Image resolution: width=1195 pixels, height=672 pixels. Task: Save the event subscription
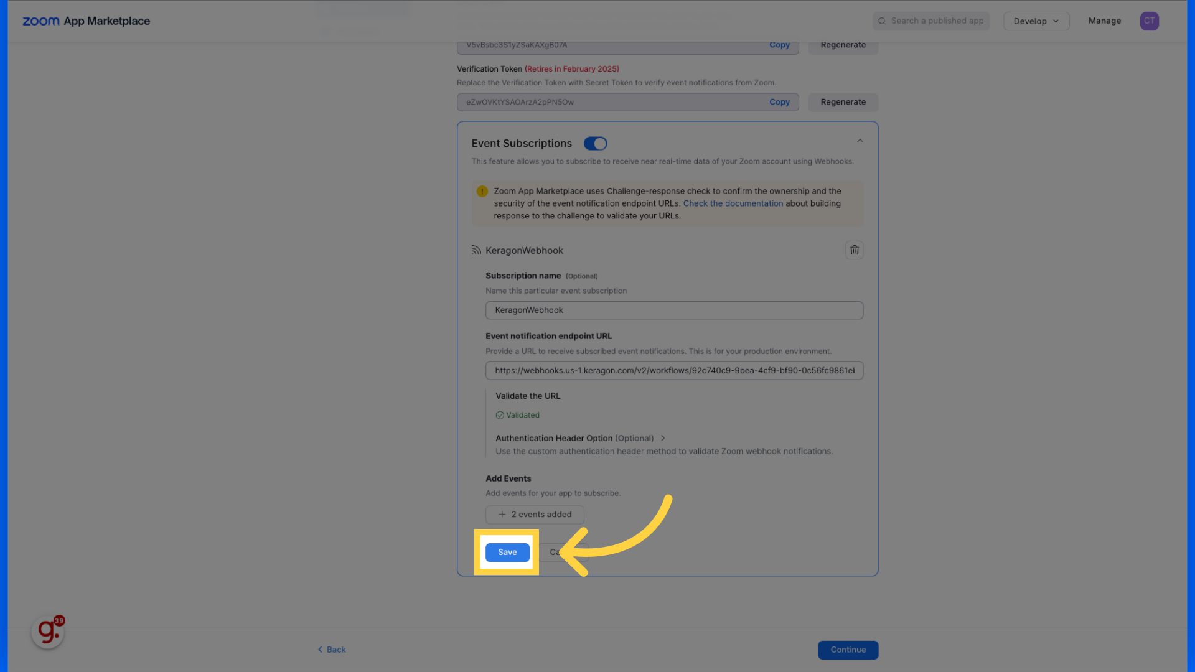point(507,552)
